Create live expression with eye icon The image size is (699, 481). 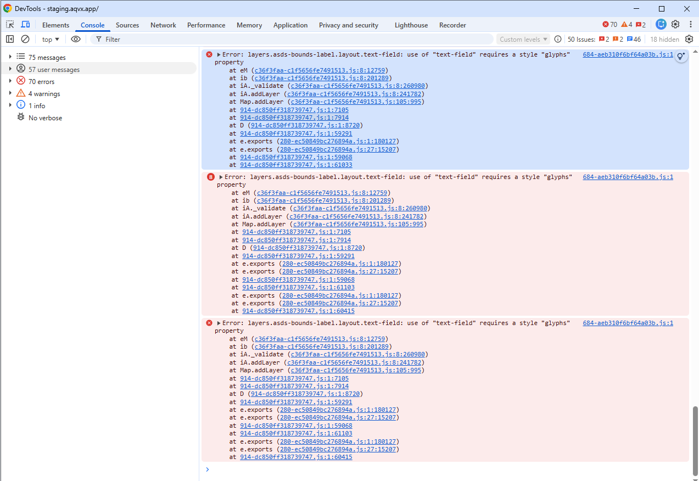tap(76, 39)
